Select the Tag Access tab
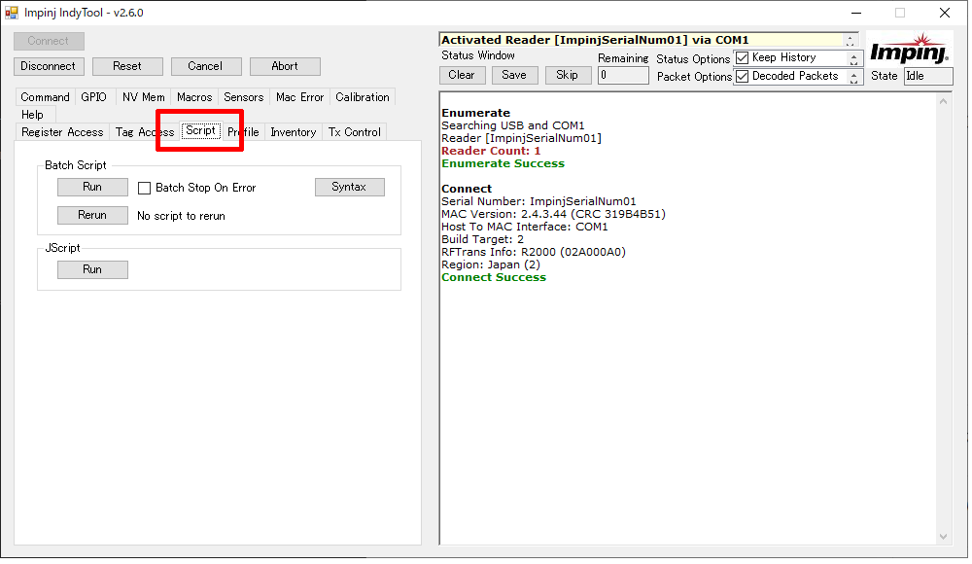The image size is (972, 564). pyautogui.click(x=145, y=132)
